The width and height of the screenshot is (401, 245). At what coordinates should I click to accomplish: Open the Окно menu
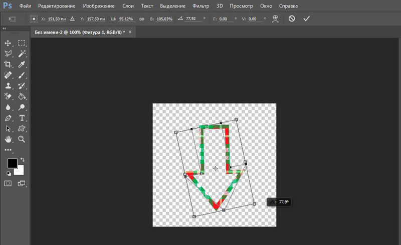(x=266, y=6)
